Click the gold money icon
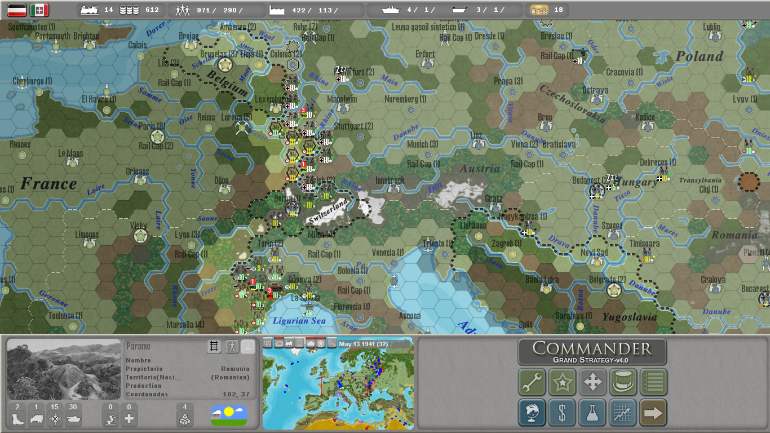This screenshot has height=433, width=770. tap(539, 10)
